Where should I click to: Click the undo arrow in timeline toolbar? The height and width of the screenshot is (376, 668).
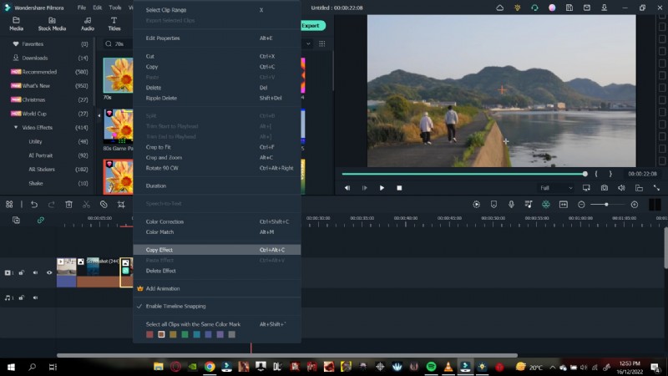pyautogui.click(x=33, y=205)
